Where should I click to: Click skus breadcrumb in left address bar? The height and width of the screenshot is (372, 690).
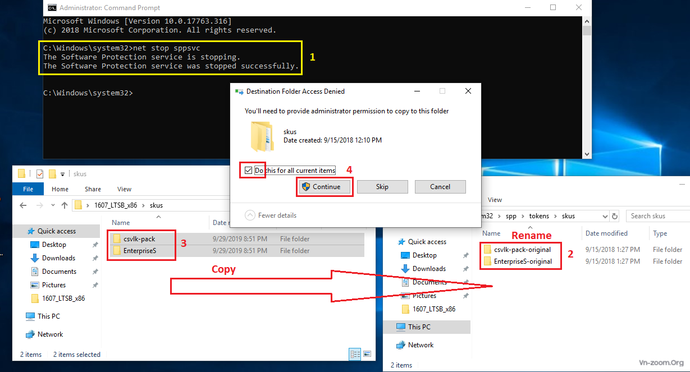[x=156, y=205]
